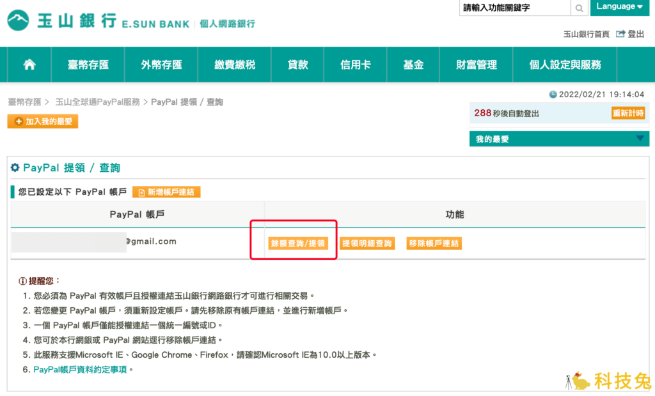
Task: Click 加入我的最愛 button
Action: 43,121
